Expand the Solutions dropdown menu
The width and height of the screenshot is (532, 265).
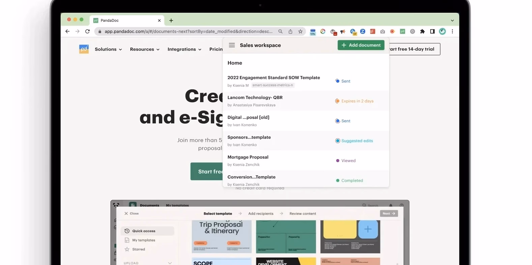[108, 49]
